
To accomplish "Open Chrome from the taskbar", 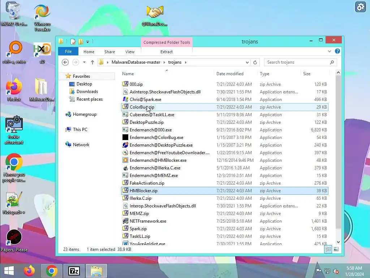I will pyautogui.click(x=52, y=271).
